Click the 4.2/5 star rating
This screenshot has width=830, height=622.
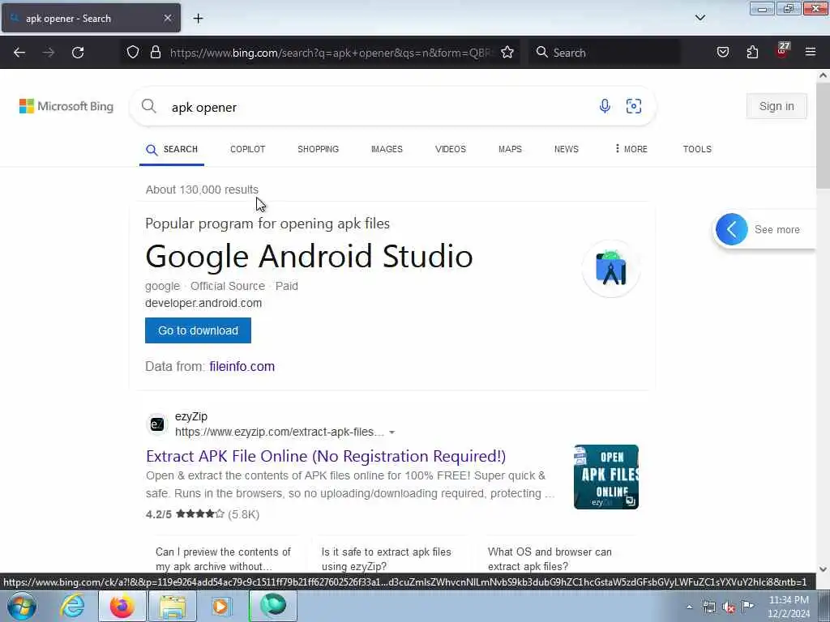click(x=202, y=514)
